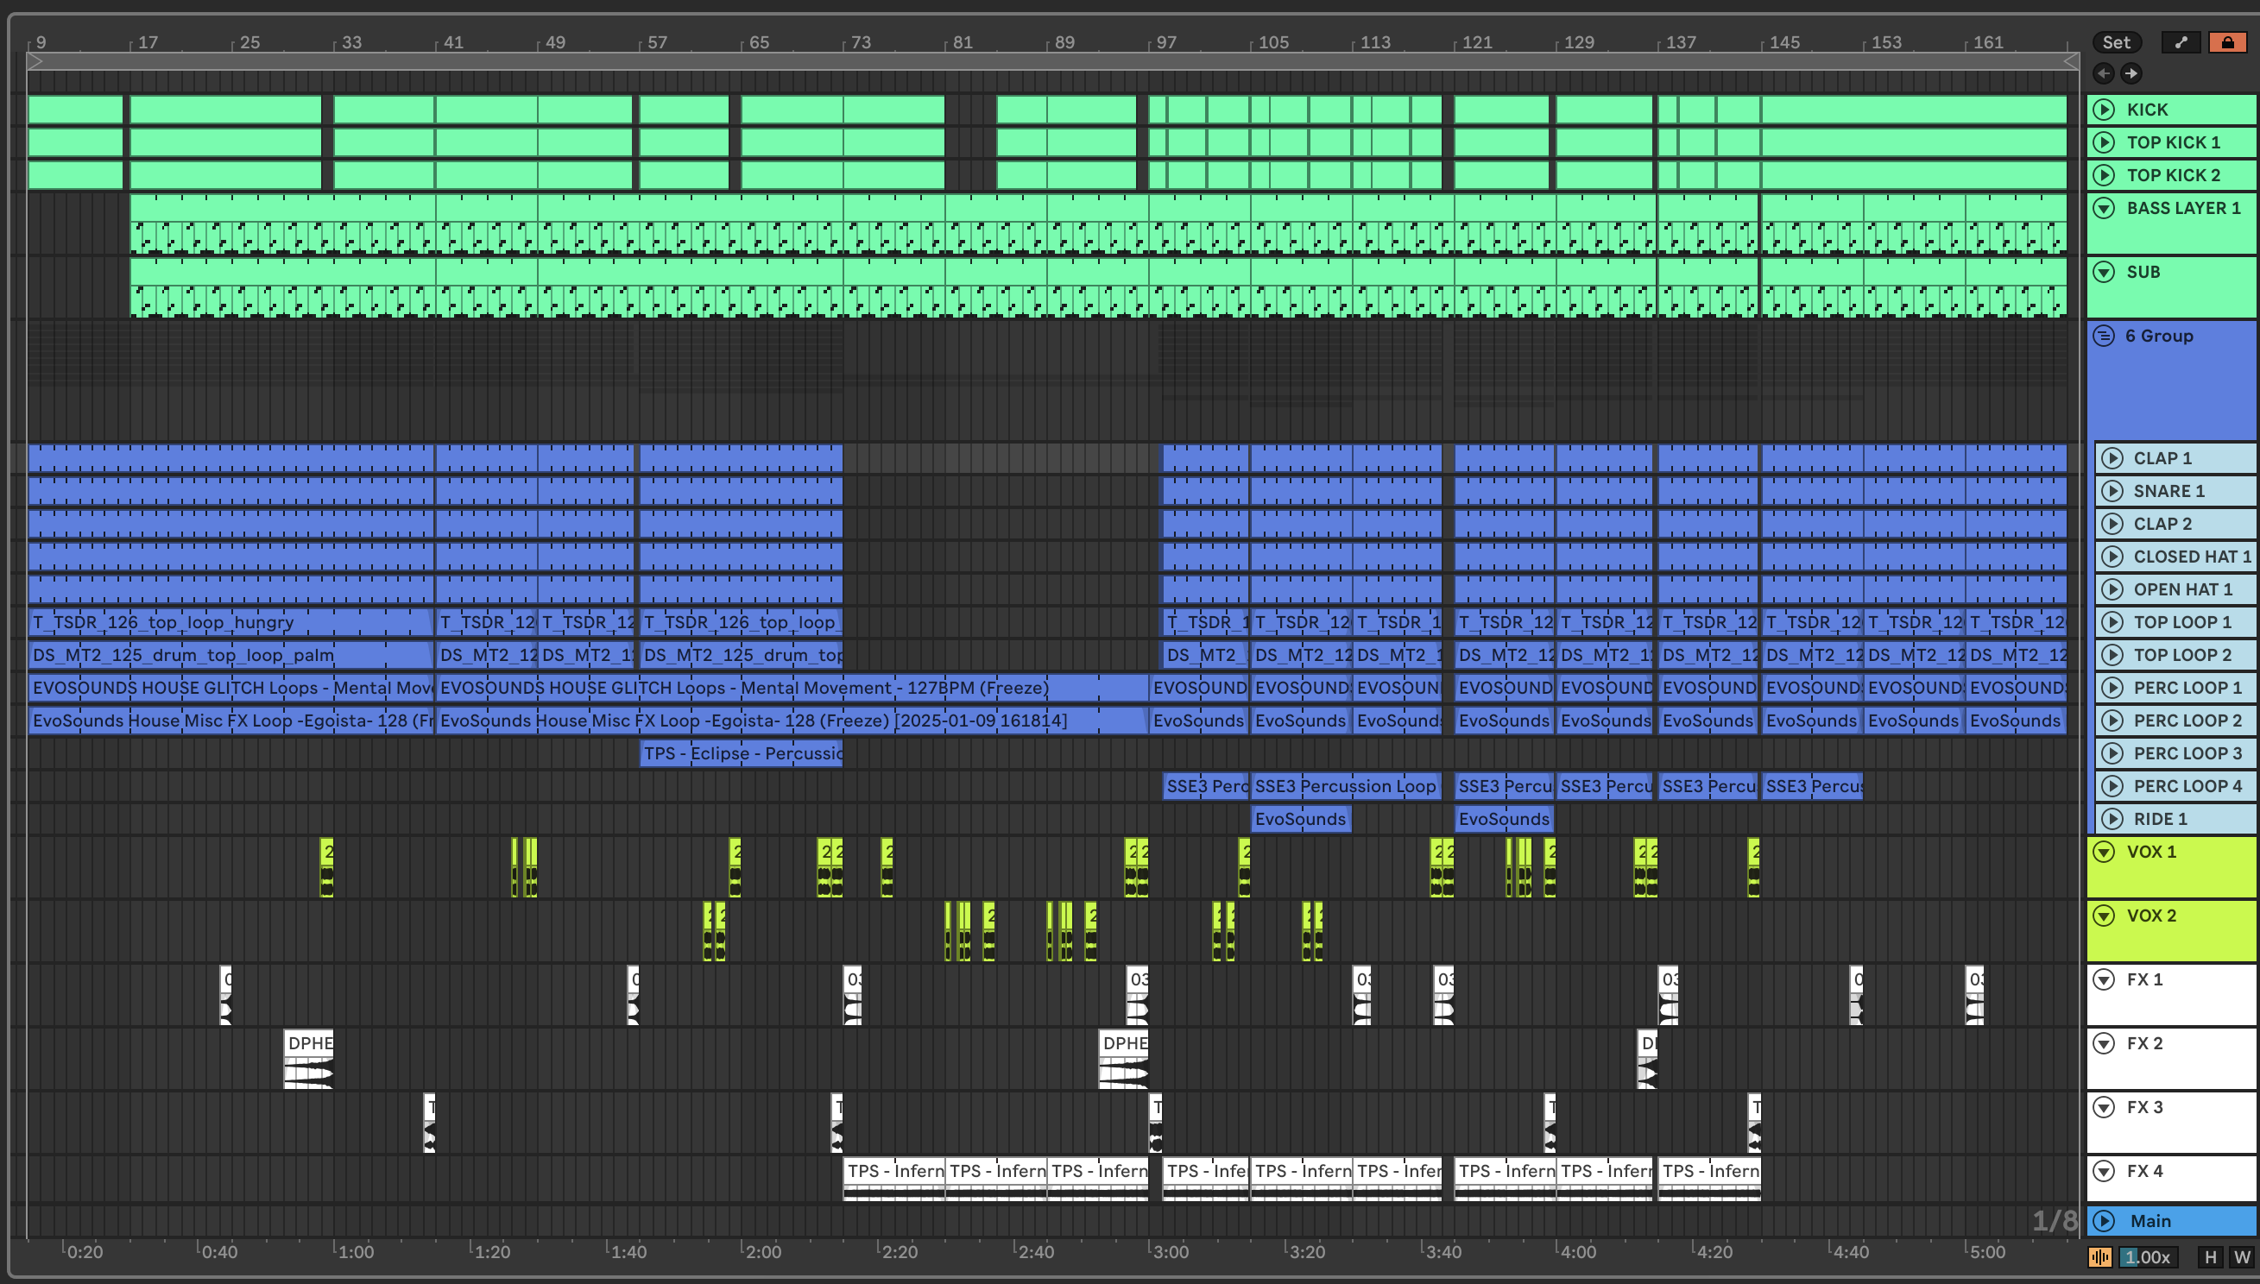The width and height of the screenshot is (2260, 1284).
Task: Collapse the BASS LAYER 1 track
Action: coord(2104,208)
